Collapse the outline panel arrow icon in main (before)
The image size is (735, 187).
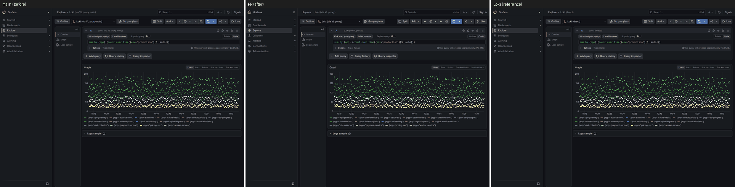coord(77,29)
